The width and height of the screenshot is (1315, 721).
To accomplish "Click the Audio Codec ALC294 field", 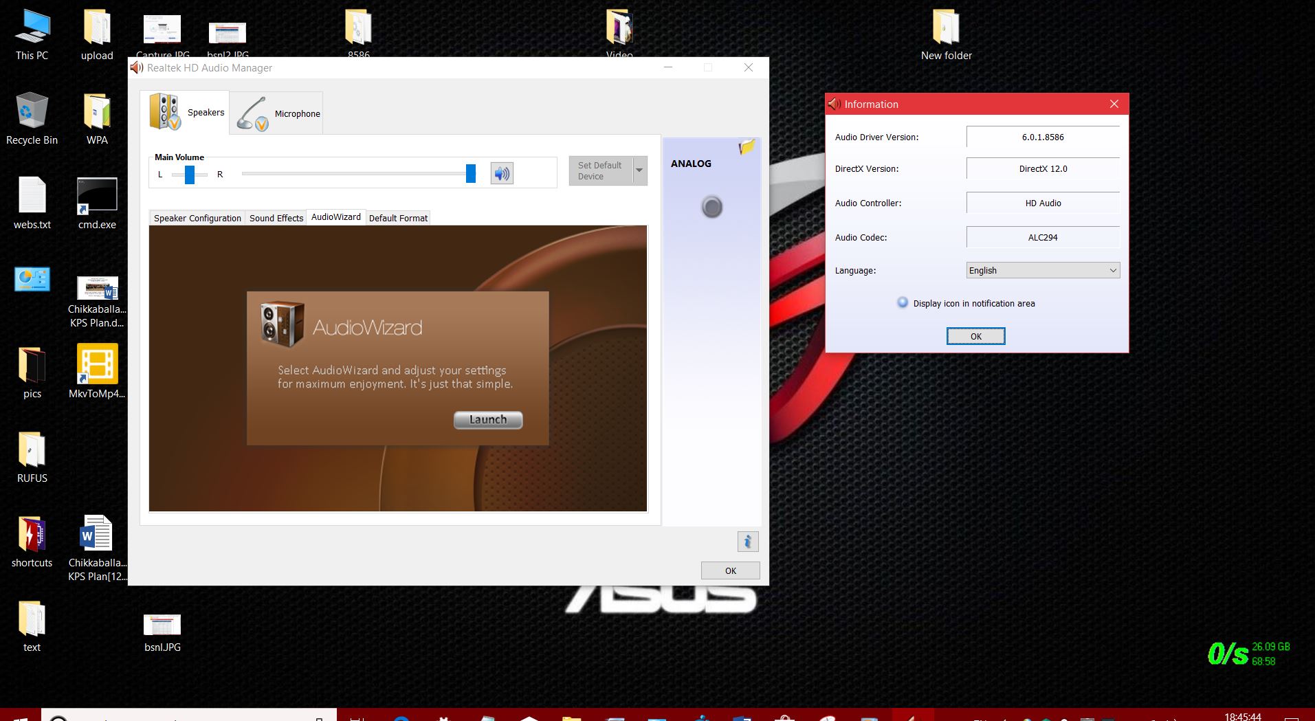I will pyautogui.click(x=1043, y=237).
